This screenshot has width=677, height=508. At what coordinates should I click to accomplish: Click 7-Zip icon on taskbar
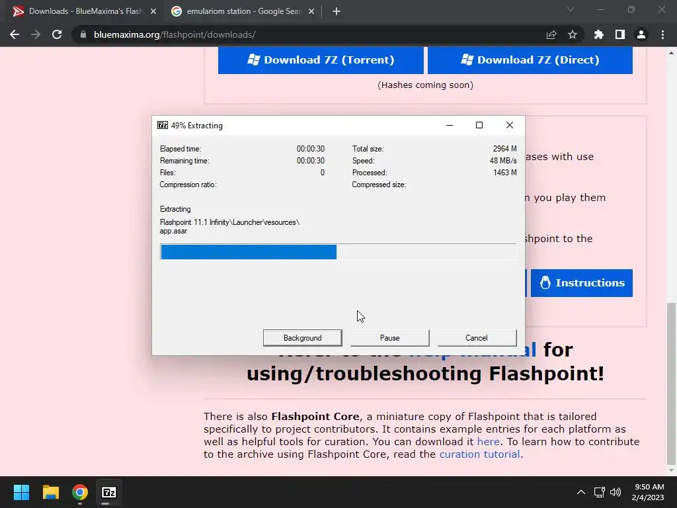point(109,492)
